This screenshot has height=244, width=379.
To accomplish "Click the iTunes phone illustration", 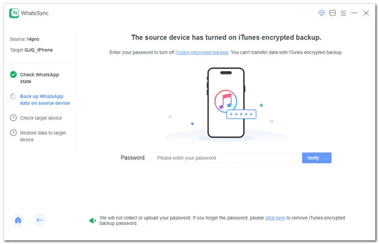I will (x=226, y=103).
